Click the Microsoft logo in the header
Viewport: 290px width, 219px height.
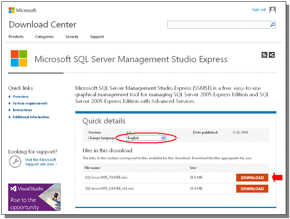(22, 10)
